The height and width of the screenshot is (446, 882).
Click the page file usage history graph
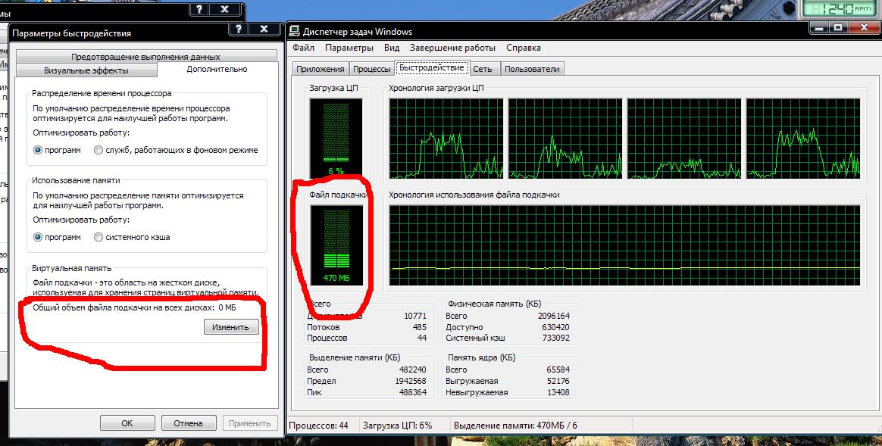(x=624, y=246)
